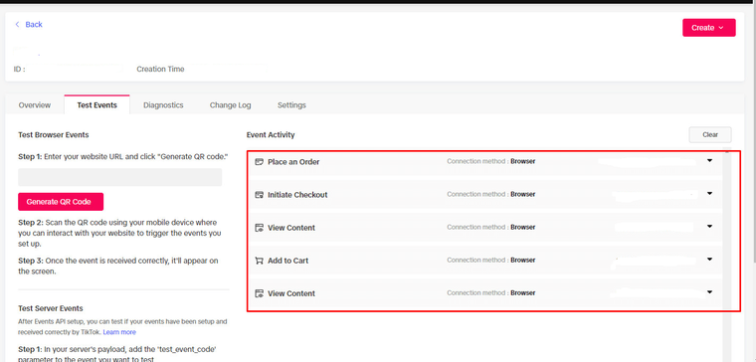Click the first View Content event icon
The image size is (756, 362).
coord(259,228)
